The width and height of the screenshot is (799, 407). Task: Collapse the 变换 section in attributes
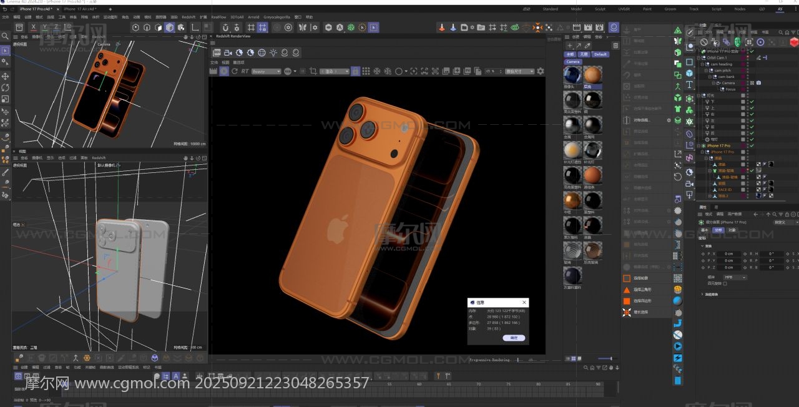tap(702, 246)
